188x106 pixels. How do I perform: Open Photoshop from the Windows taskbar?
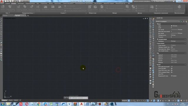tap(112, 104)
